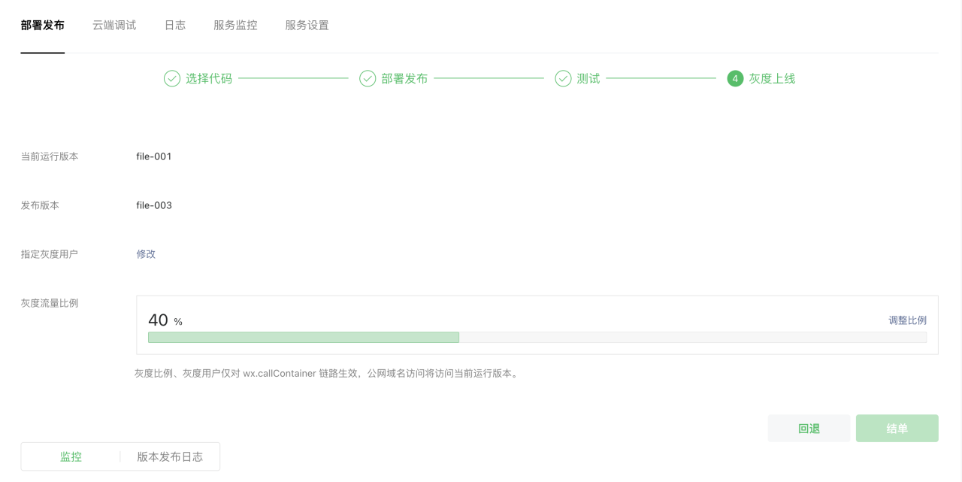Click the 服务监控 tab icon area

234,25
